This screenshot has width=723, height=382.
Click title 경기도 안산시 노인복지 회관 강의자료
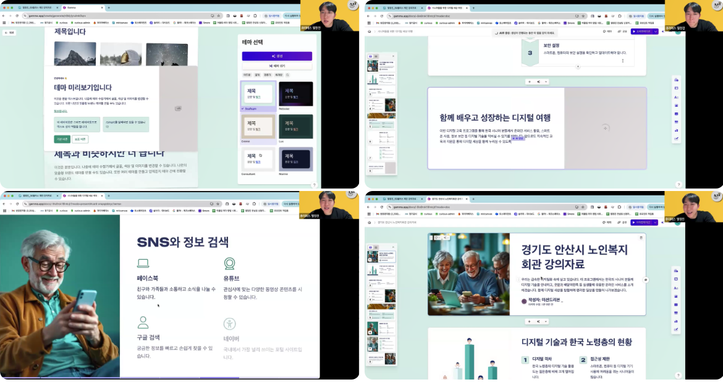pos(575,257)
